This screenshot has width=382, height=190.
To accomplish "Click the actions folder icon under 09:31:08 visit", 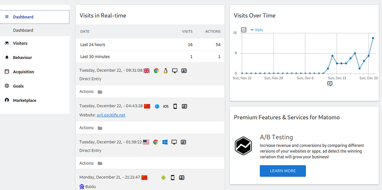I will (x=100, y=92).
